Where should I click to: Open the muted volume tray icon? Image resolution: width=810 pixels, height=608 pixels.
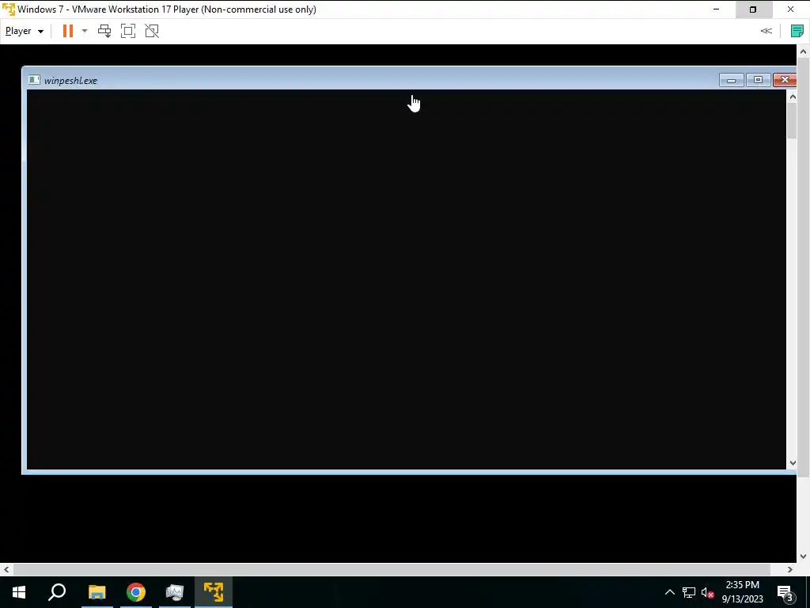tap(707, 592)
